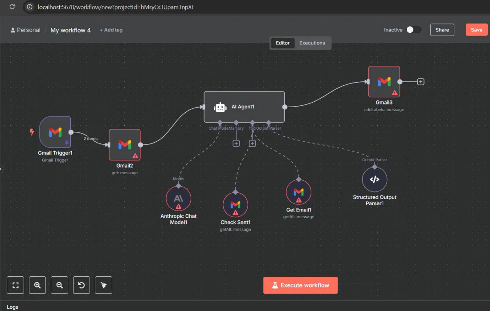This screenshot has width=490, height=311.
Task: Open the AI Agent1 node
Action: tap(244, 107)
